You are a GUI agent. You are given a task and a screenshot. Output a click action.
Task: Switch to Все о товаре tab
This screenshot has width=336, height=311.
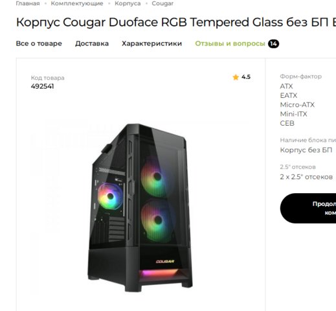(39, 43)
